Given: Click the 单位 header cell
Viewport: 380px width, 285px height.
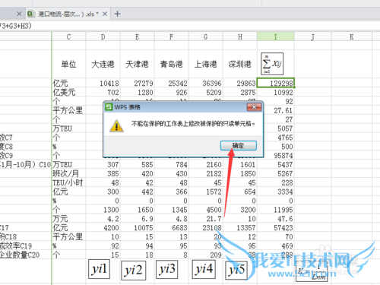Looking at the screenshot, I should (x=68, y=64).
